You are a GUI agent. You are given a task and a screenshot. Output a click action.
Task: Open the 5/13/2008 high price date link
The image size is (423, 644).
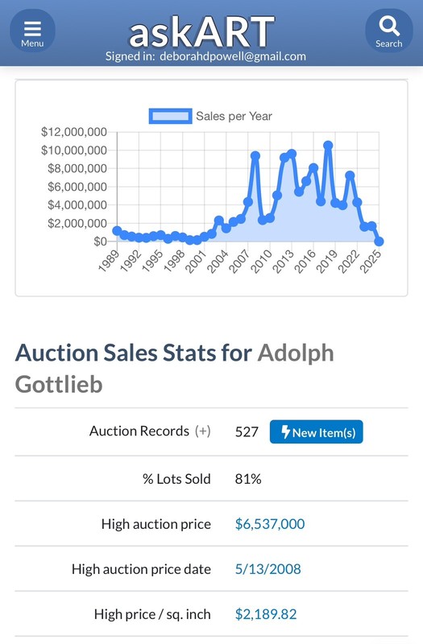point(267,569)
